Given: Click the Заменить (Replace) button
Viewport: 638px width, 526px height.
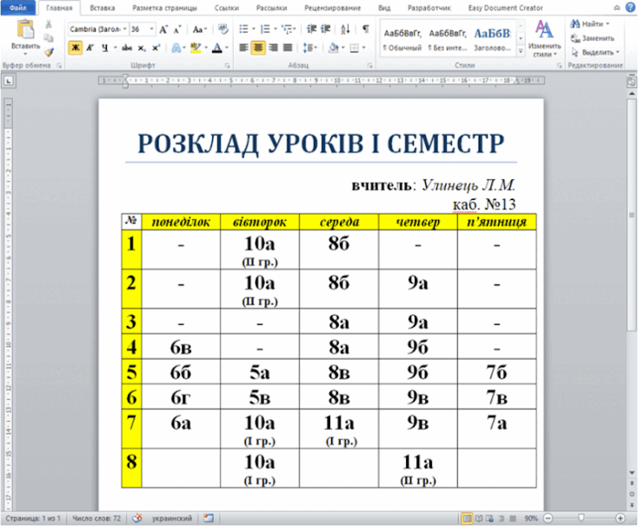Looking at the screenshot, I should tap(593, 38).
